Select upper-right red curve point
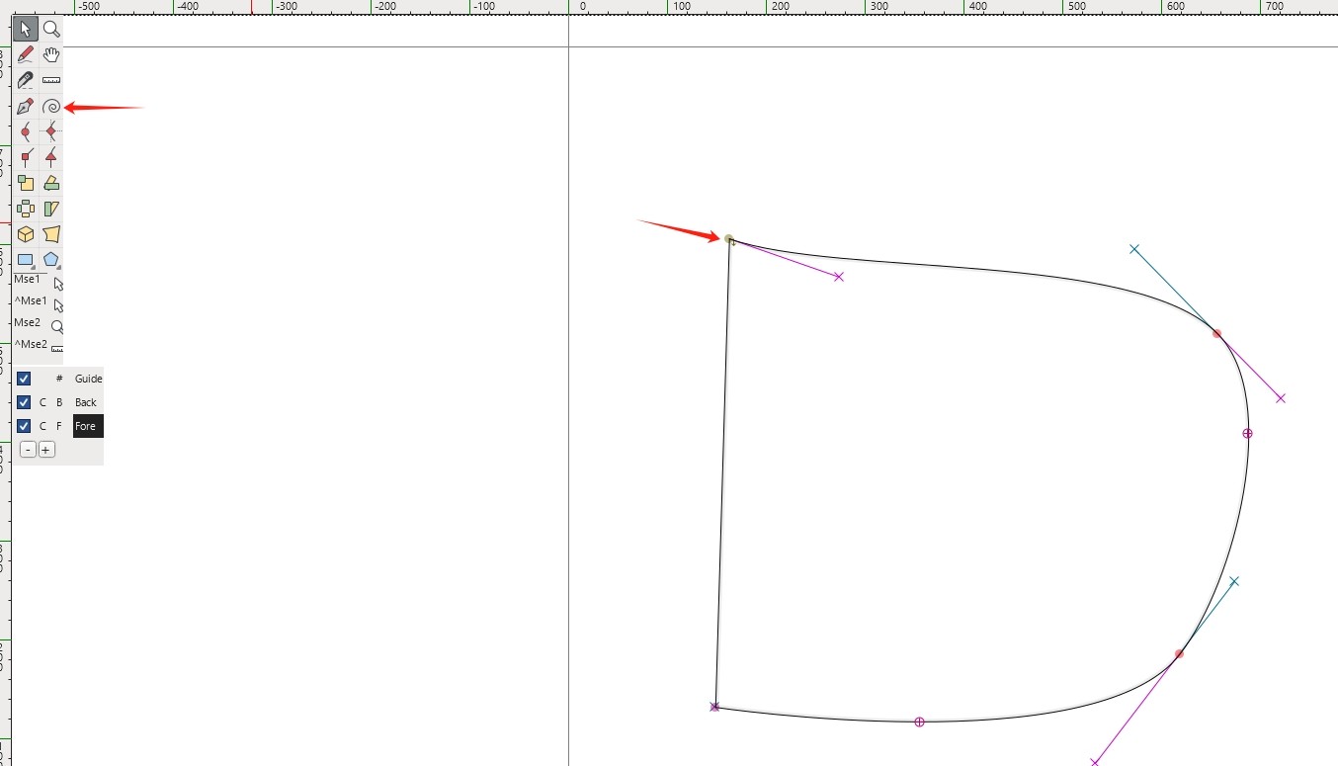This screenshot has width=1338, height=766. click(x=1216, y=334)
